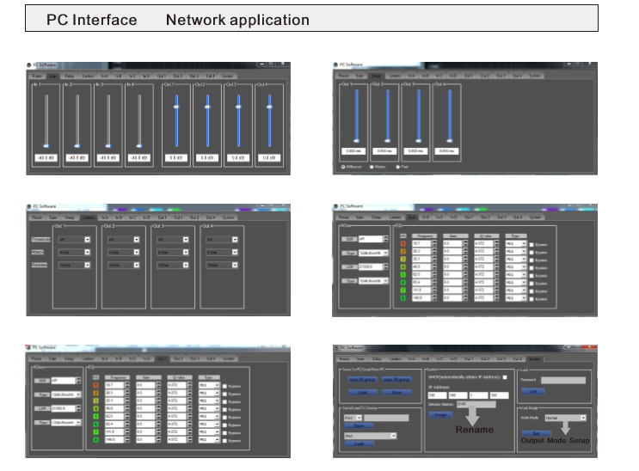Select EQ band 4 indicator in Out 1 window
This screenshot has height=471, width=639.
94,409
